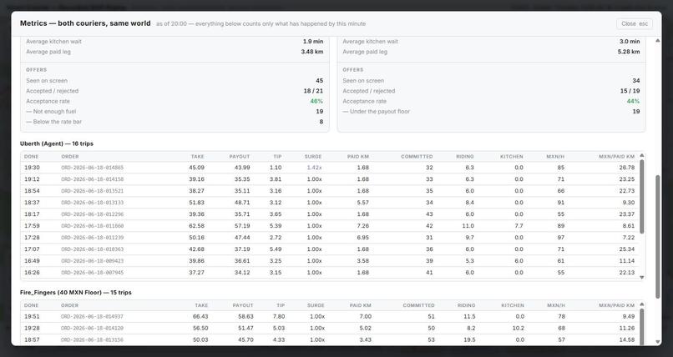
Task: Close the Metrics dialog with Close button
Action: pyautogui.click(x=635, y=23)
